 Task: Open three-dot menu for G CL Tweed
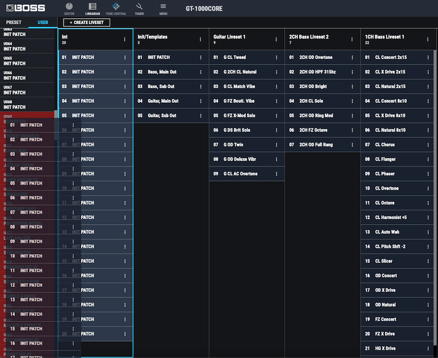tap(276, 57)
